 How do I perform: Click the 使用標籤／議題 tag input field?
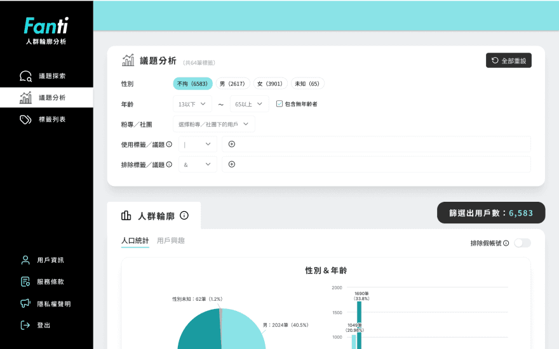(376, 144)
